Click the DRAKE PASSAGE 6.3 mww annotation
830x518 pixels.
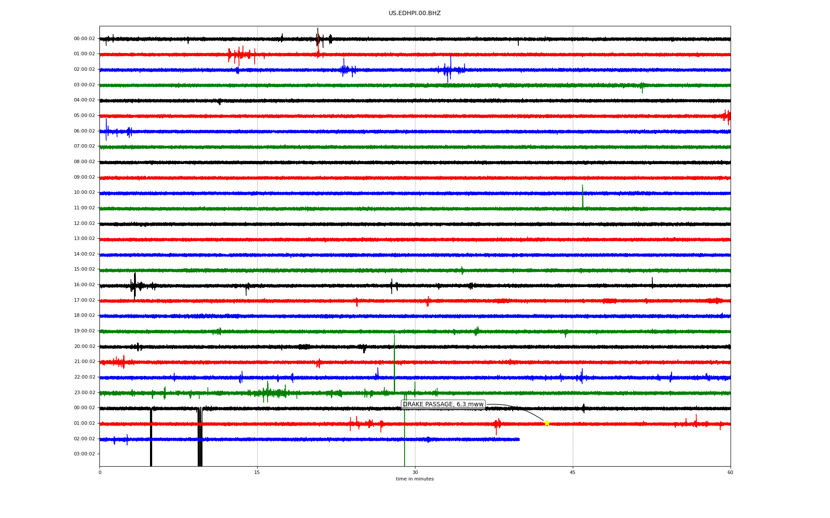tap(443, 404)
